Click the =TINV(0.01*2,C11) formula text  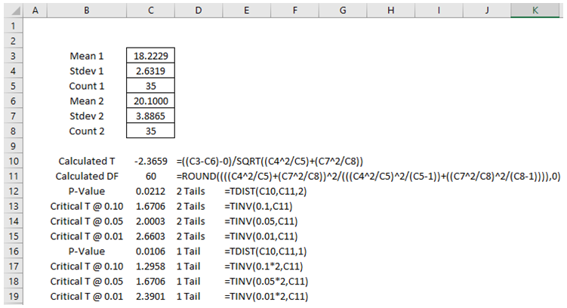point(267,296)
